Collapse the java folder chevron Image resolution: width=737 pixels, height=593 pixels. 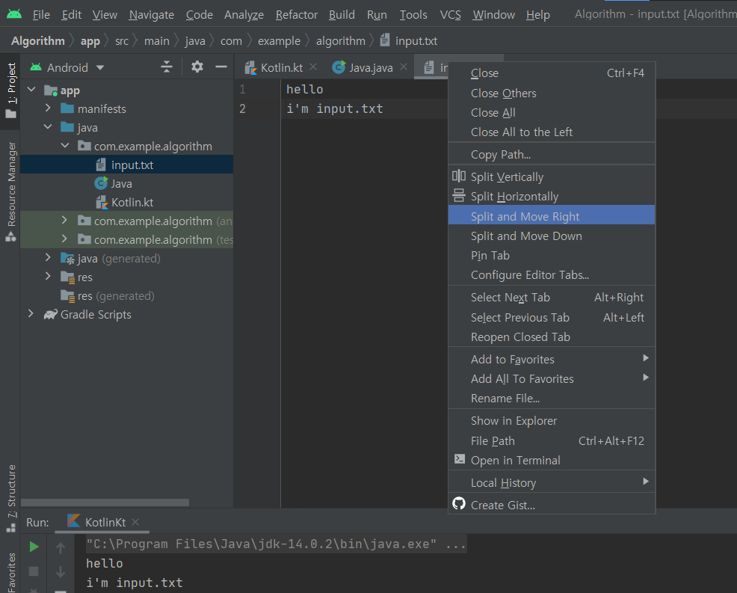coord(48,127)
